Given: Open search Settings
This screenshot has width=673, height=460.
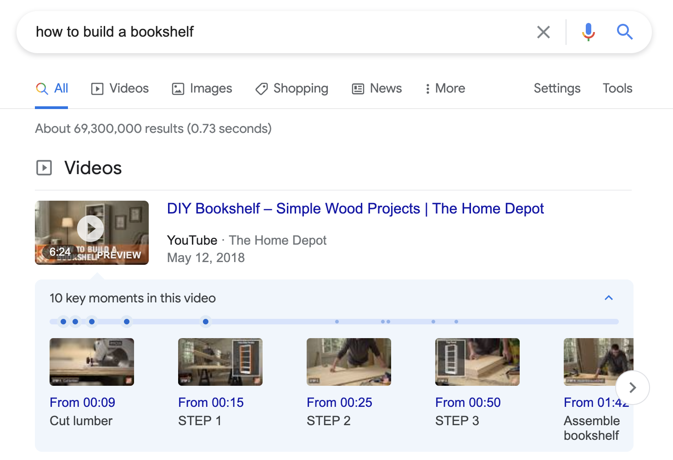Looking at the screenshot, I should [557, 88].
